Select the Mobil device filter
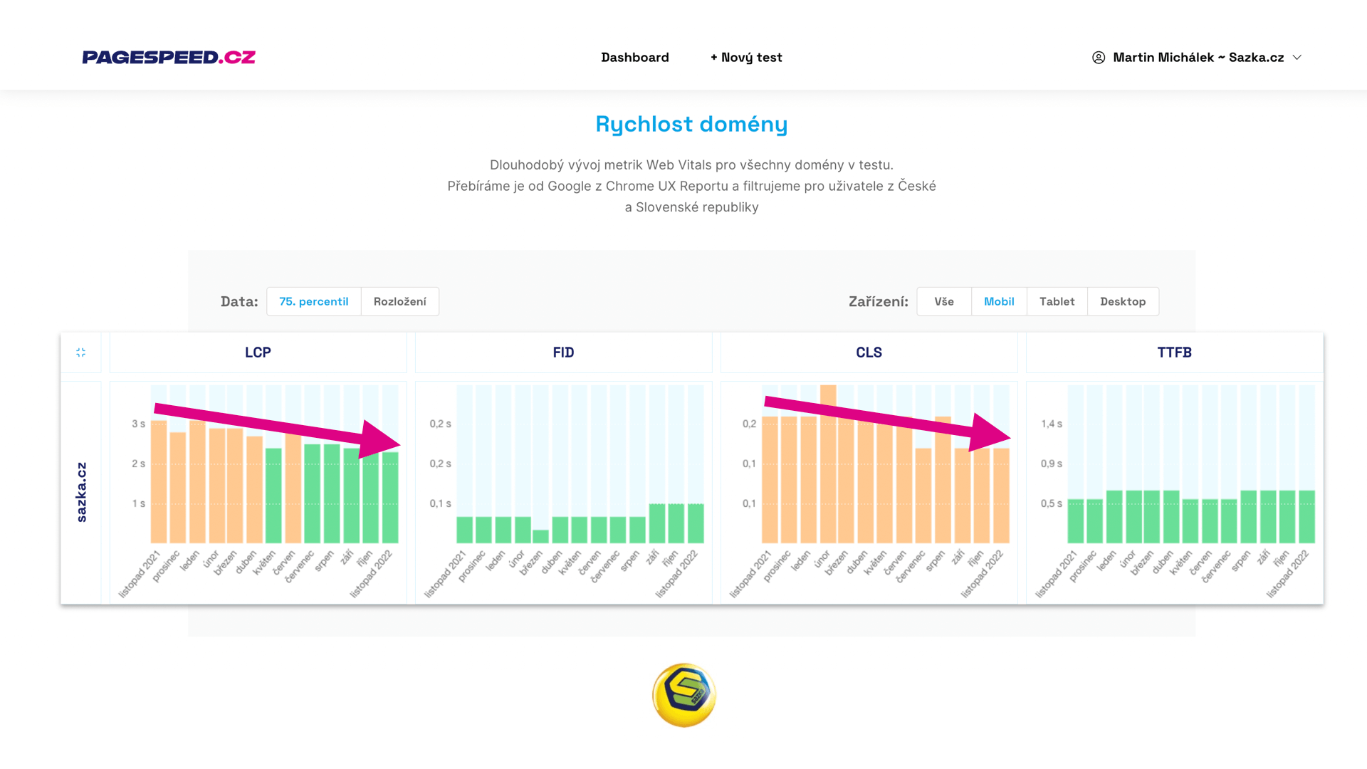This screenshot has height=769, width=1367. pos(998,301)
